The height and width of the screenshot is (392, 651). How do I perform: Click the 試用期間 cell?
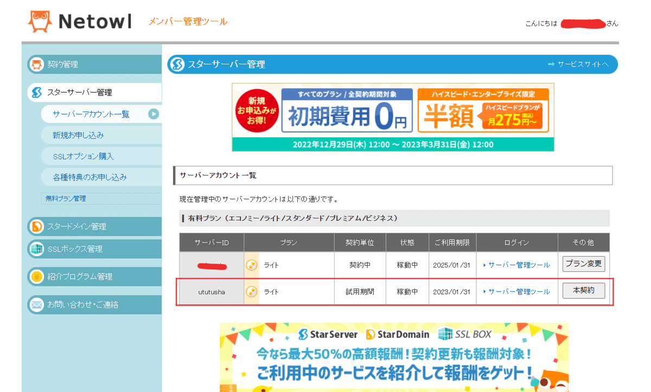[360, 292]
